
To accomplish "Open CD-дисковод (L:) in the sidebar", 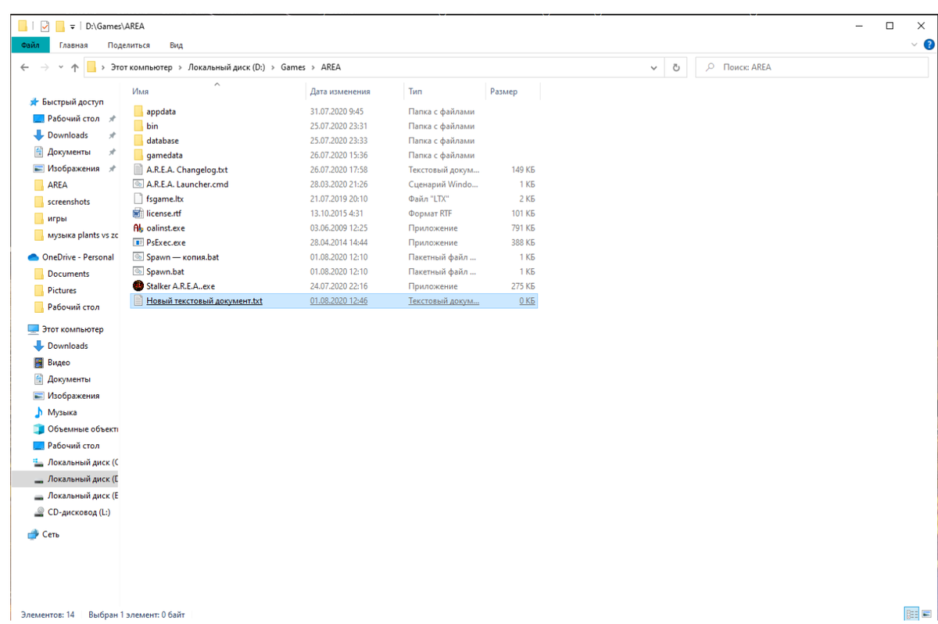I will 78,512.
